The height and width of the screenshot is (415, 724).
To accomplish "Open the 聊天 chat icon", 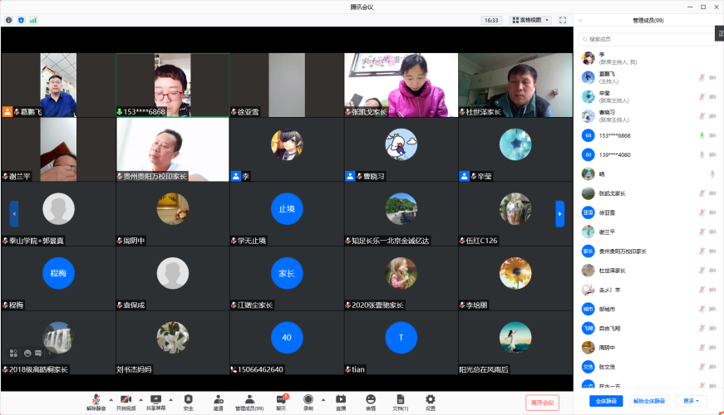I will point(281,399).
